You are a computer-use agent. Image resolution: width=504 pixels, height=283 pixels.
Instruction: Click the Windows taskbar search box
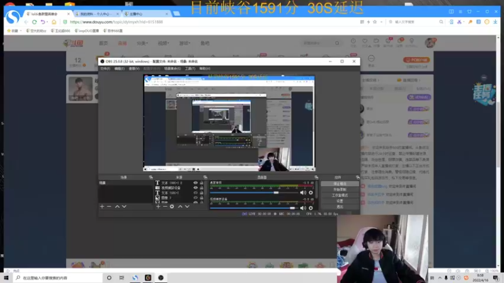(x=58, y=278)
